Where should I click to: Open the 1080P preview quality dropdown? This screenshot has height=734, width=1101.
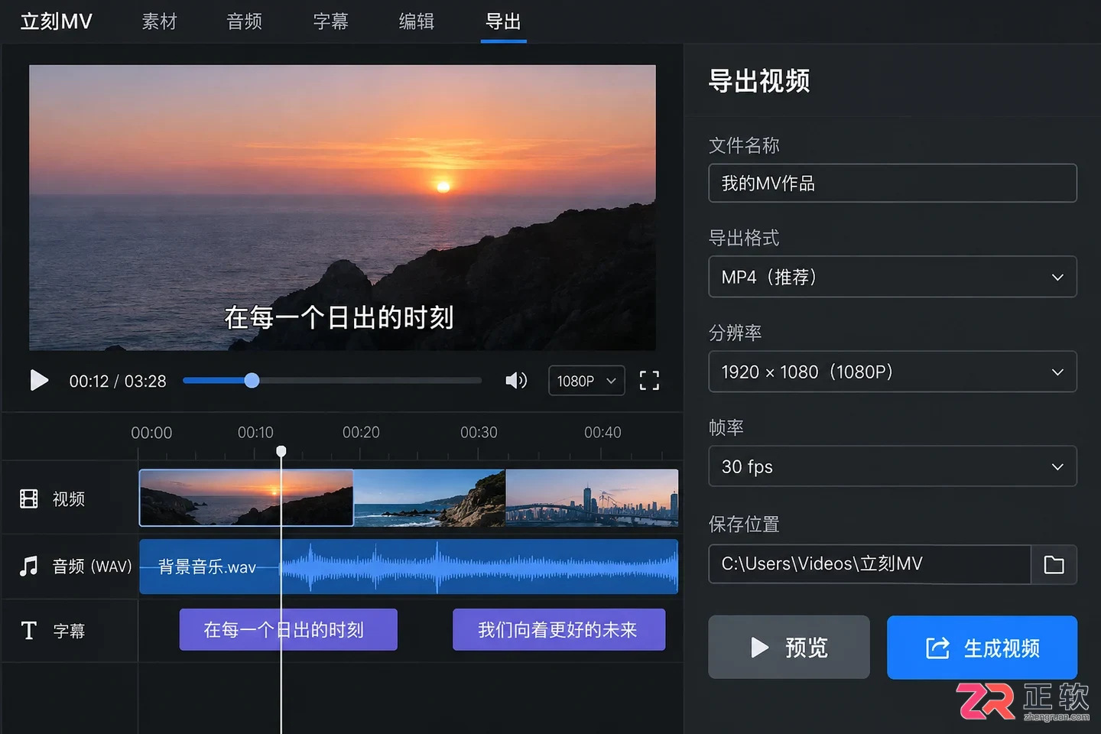586,381
